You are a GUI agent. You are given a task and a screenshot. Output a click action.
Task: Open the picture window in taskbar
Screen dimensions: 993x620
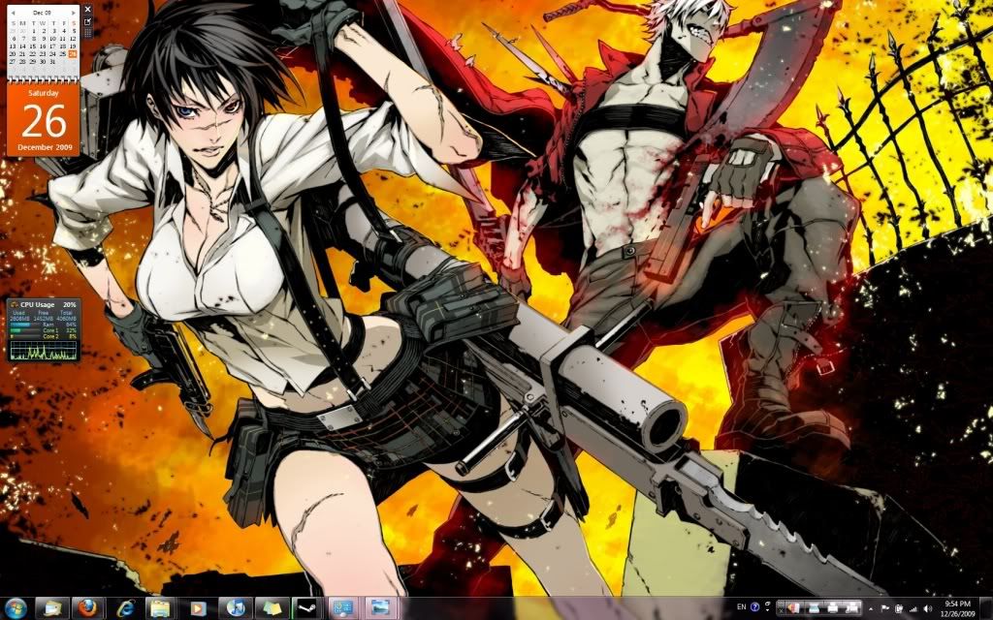[x=381, y=608]
